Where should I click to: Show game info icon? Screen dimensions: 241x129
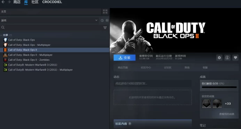pos(227,58)
